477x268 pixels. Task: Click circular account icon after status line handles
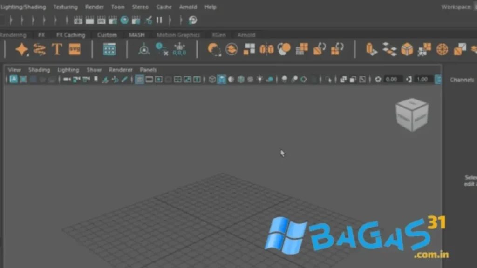click(x=193, y=20)
